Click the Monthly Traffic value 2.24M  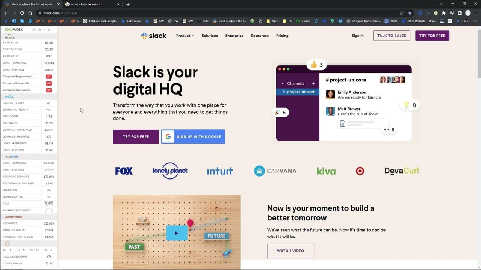pyautogui.click(x=49, y=230)
